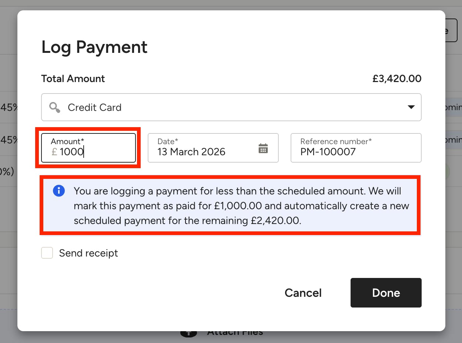Expand payment method via the dropdown arrow

point(411,107)
